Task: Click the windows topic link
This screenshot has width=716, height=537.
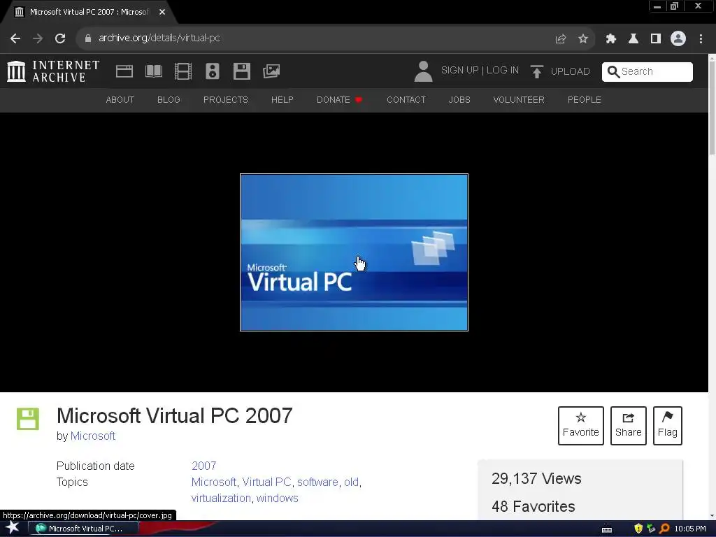Action: pyautogui.click(x=277, y=498)
